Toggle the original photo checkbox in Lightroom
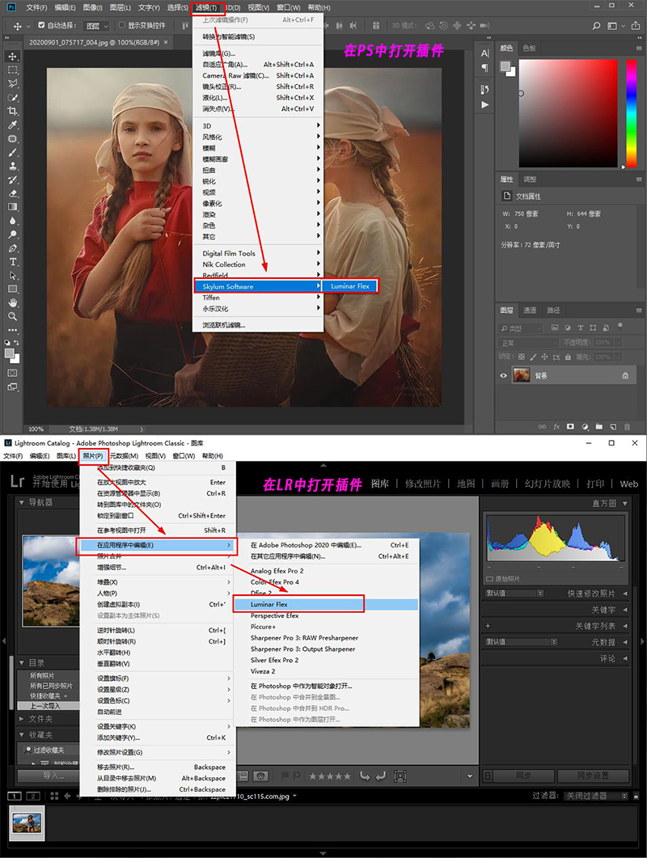Screen dimensions: 647x858 pyautogui.click(x=489, y=579)
